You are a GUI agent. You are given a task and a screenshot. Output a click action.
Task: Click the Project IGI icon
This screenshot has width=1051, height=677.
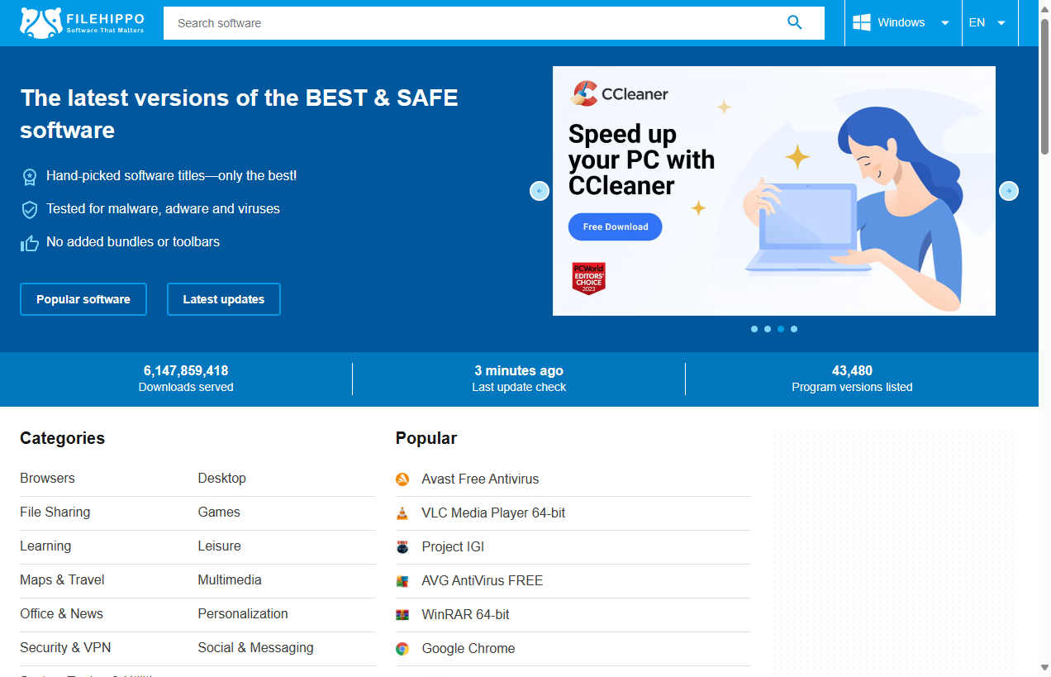coord(402,547)
